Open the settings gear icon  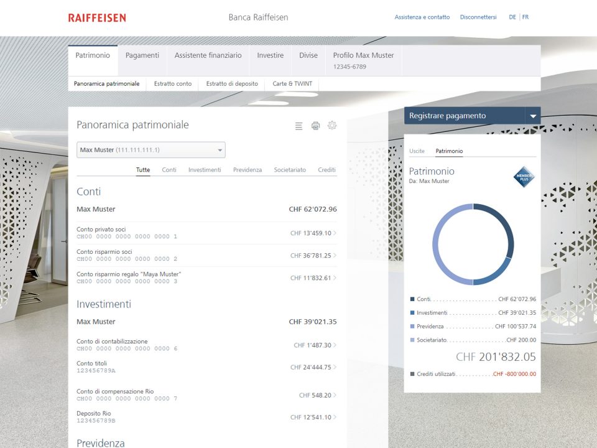pos(332,125)
